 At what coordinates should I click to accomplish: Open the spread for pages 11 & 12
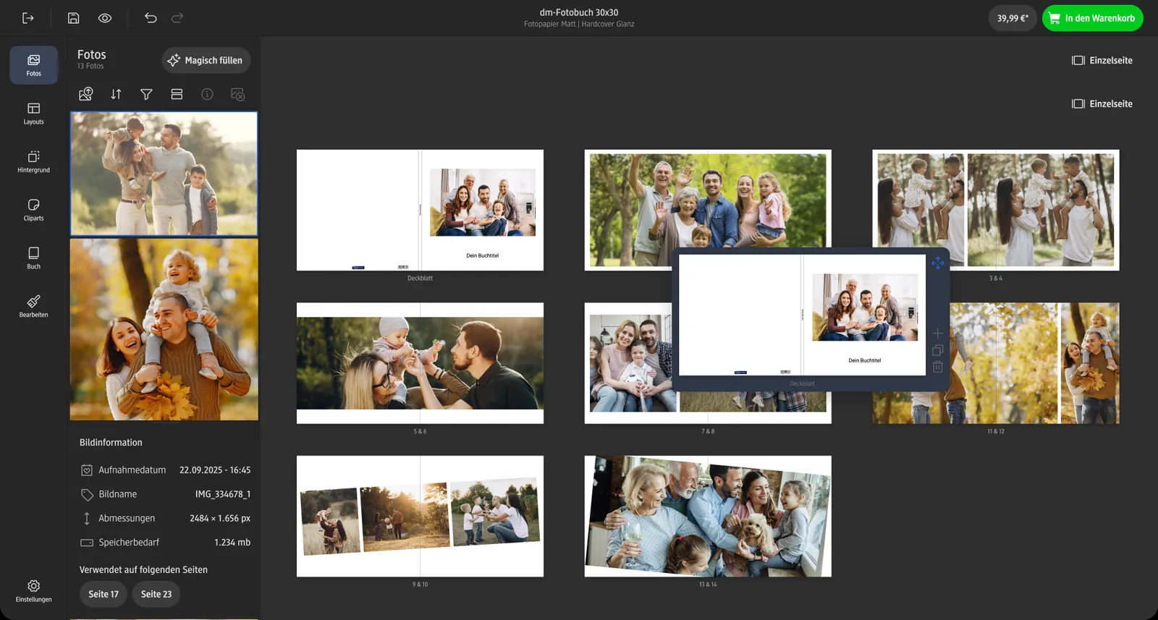point(996,363)
